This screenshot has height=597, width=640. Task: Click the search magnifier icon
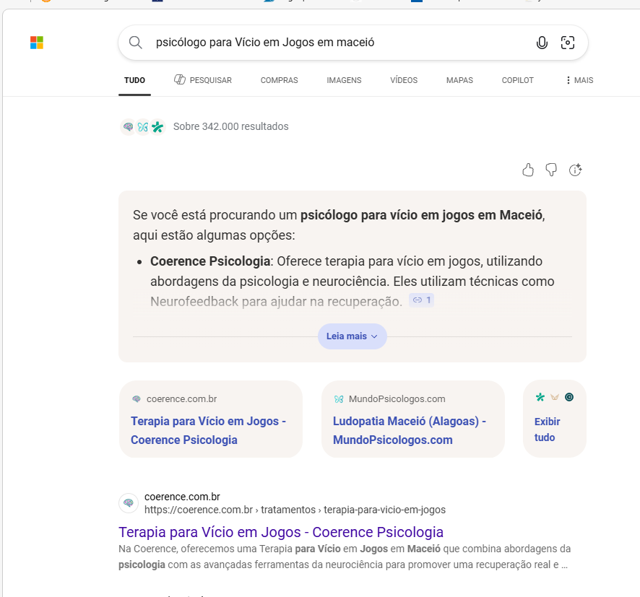click(x=136, y=43)
